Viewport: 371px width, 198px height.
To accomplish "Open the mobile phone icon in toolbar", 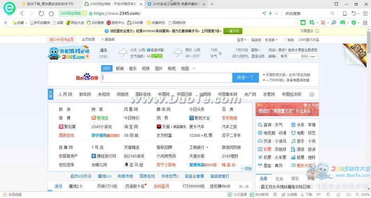I will (345, 13).
